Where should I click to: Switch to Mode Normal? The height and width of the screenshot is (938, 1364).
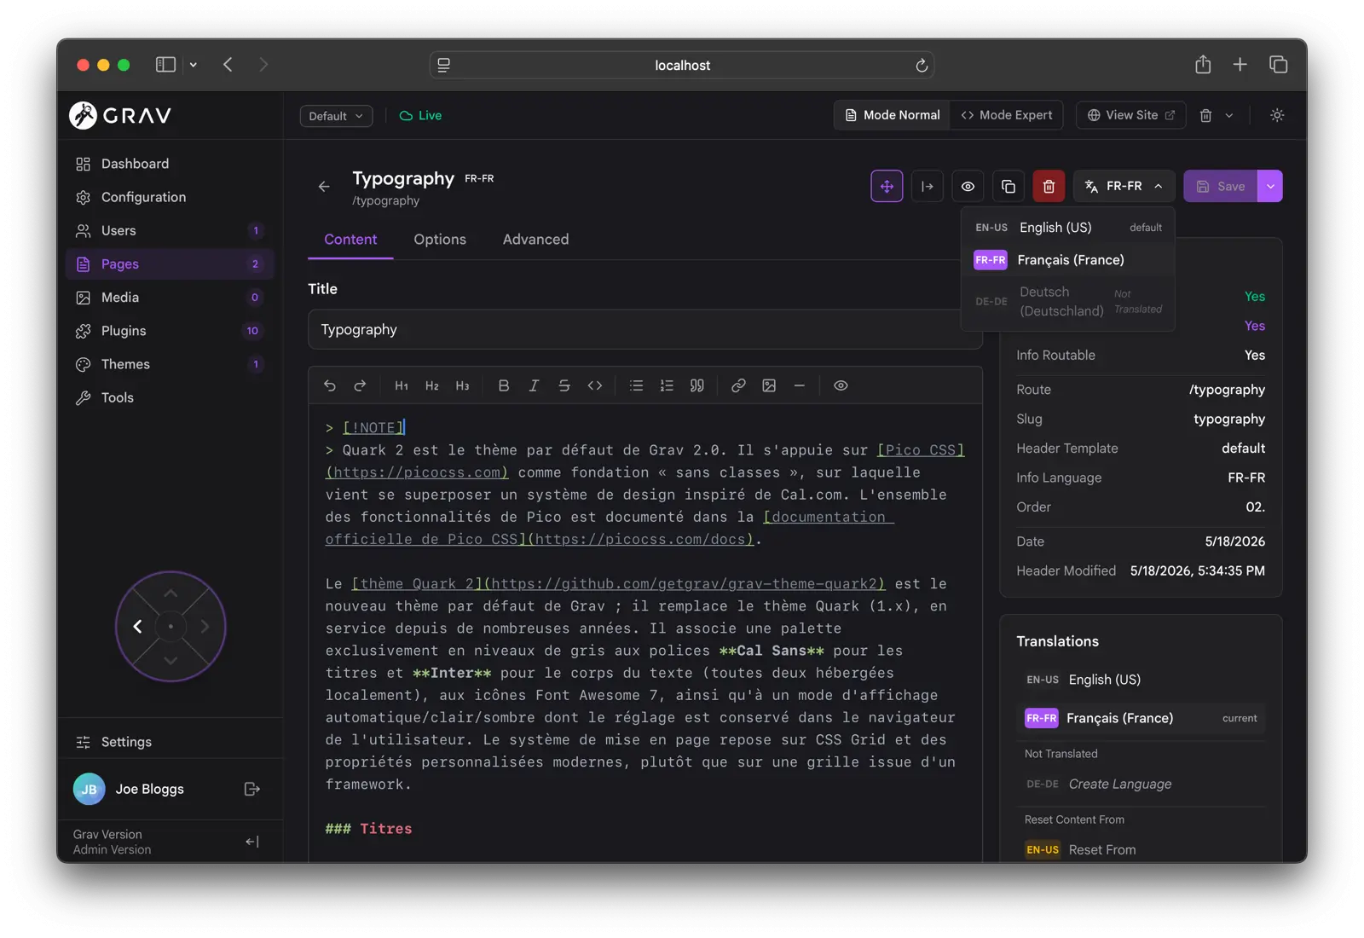click(893, 115)
